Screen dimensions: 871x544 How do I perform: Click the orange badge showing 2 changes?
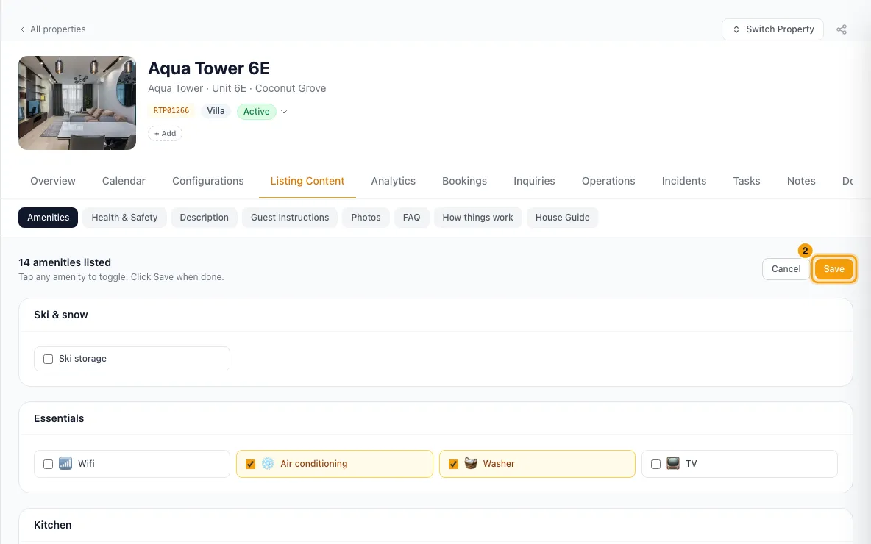(x=805, y=251)
